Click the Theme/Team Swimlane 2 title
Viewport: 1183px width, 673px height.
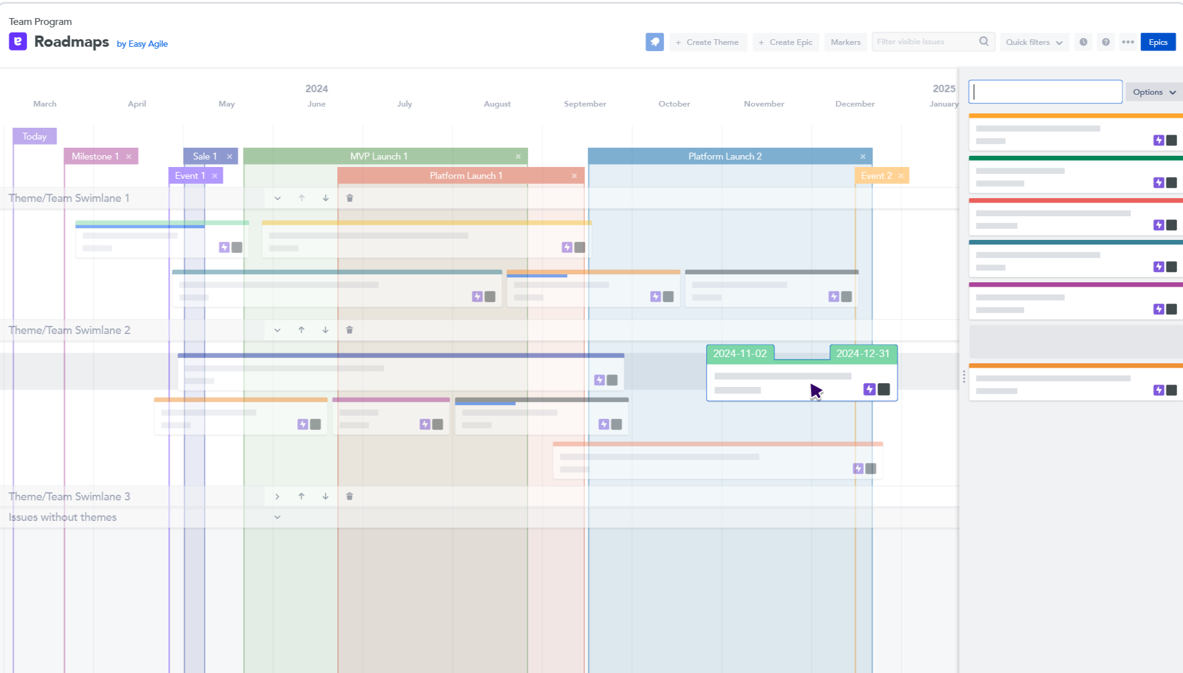(x=69, y=330)
